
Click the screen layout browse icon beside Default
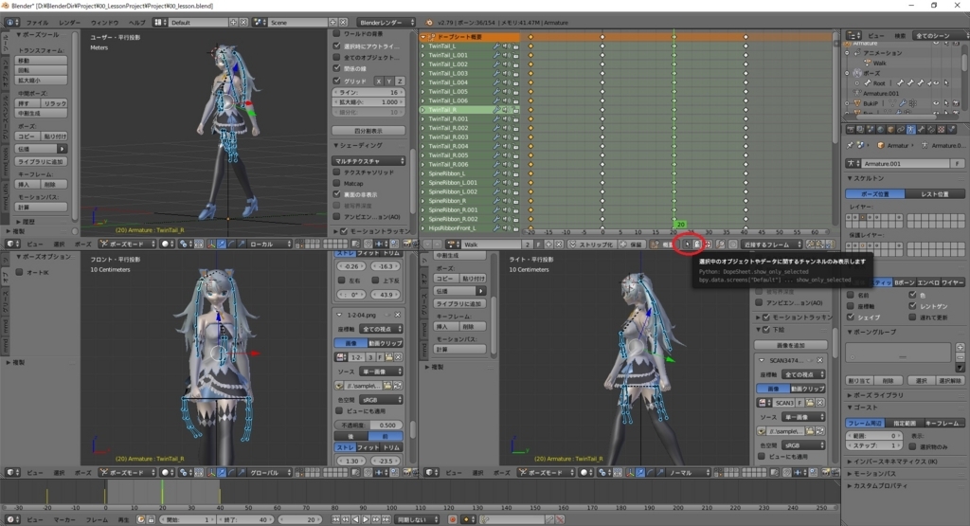[160, 23]
